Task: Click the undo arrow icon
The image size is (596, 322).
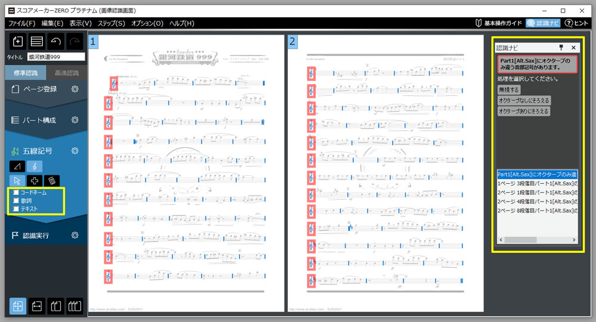Action: pos(55,41)
